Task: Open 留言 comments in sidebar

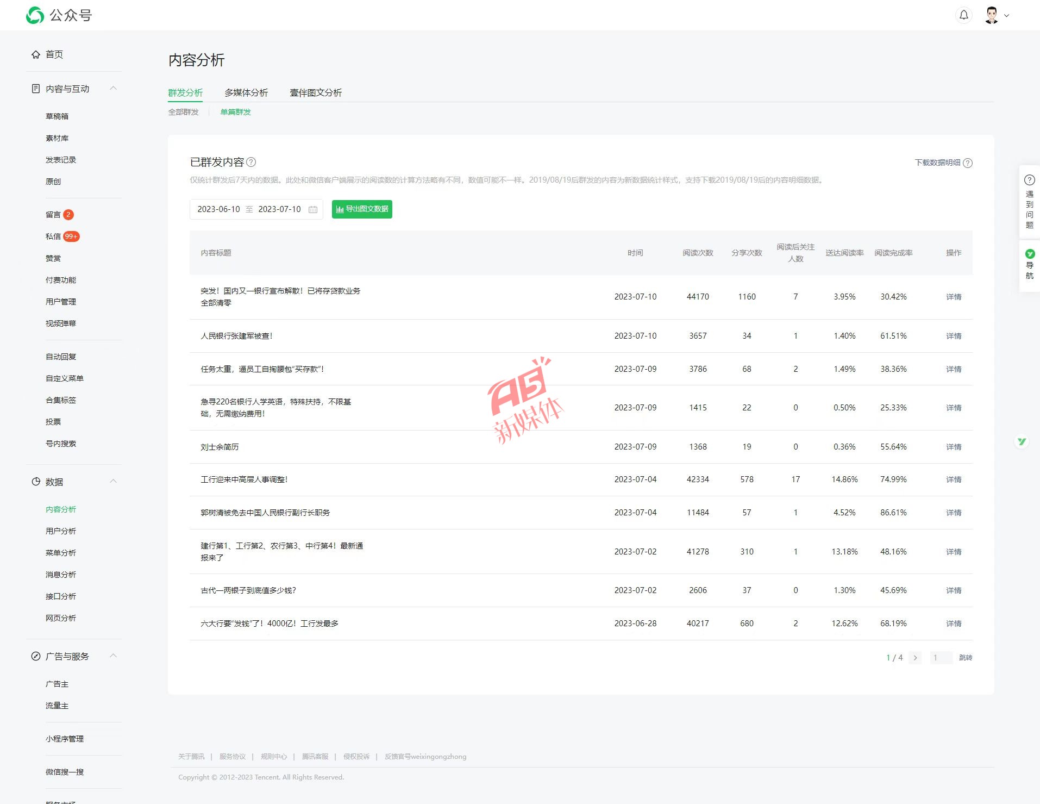Action: coord(53,215)
